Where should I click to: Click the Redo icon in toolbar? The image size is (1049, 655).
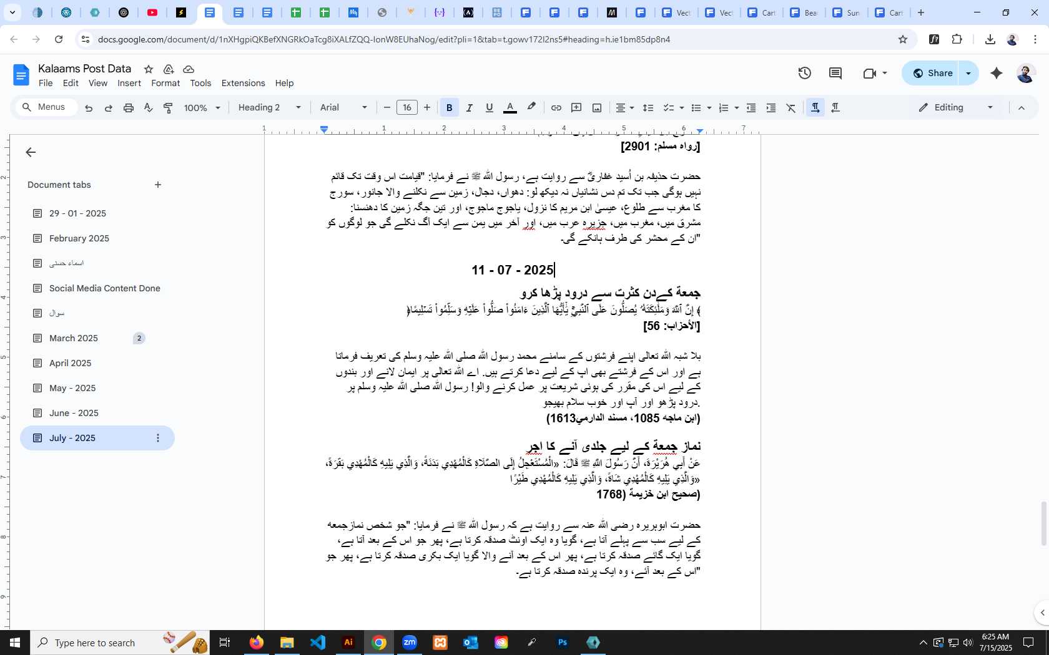[108, 108]
